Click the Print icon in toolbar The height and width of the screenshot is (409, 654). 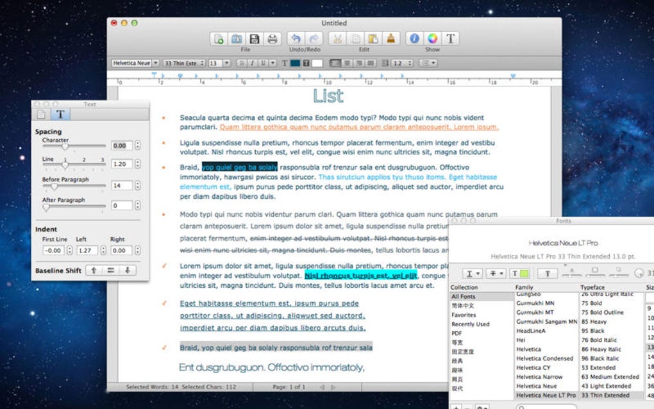click(x=272, y=38)
